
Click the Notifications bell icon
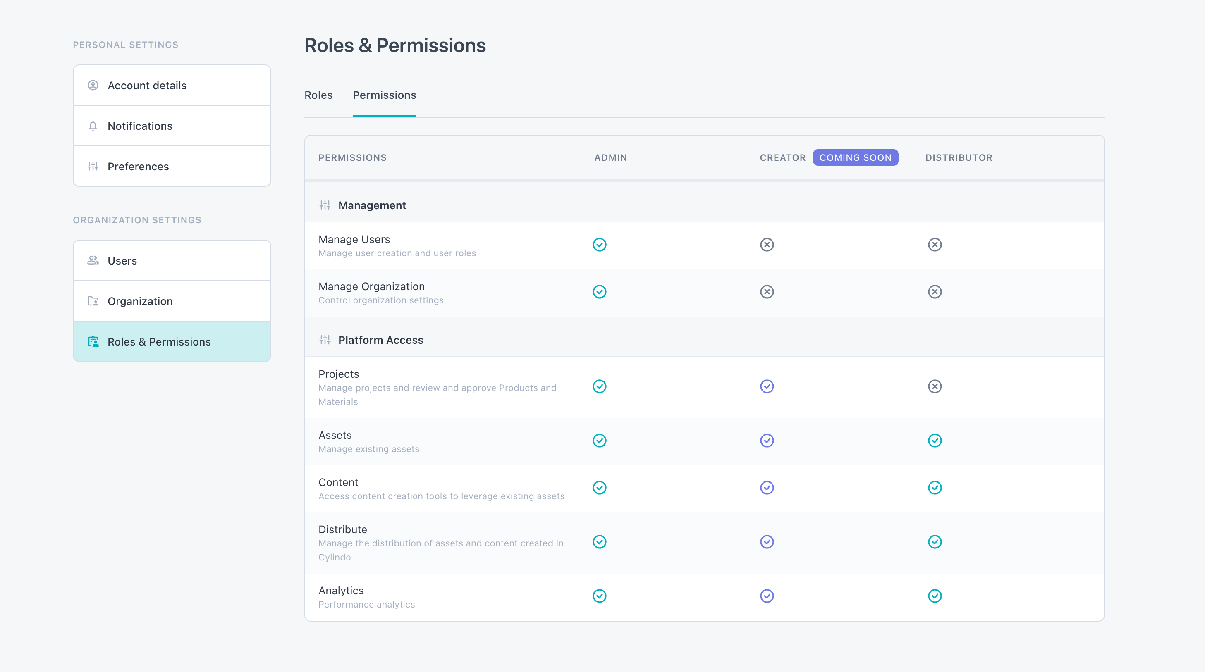tap(93, 126)
